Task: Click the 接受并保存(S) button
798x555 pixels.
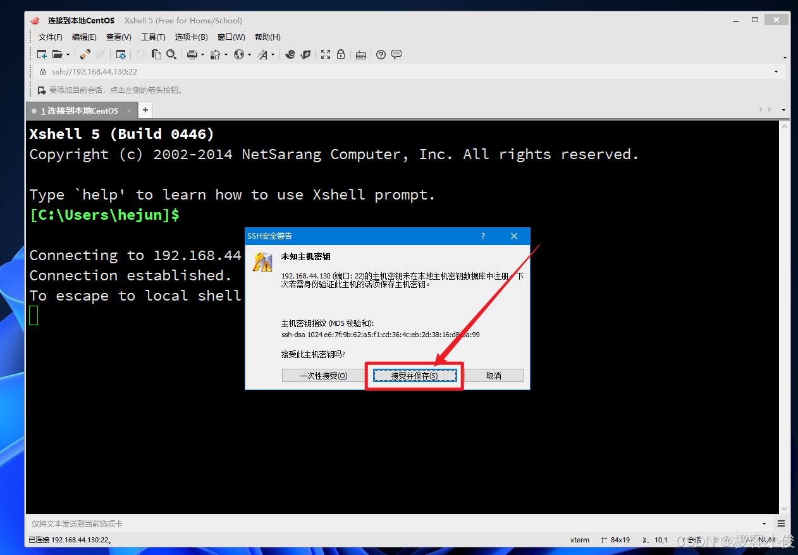Action: click(415, 376)
